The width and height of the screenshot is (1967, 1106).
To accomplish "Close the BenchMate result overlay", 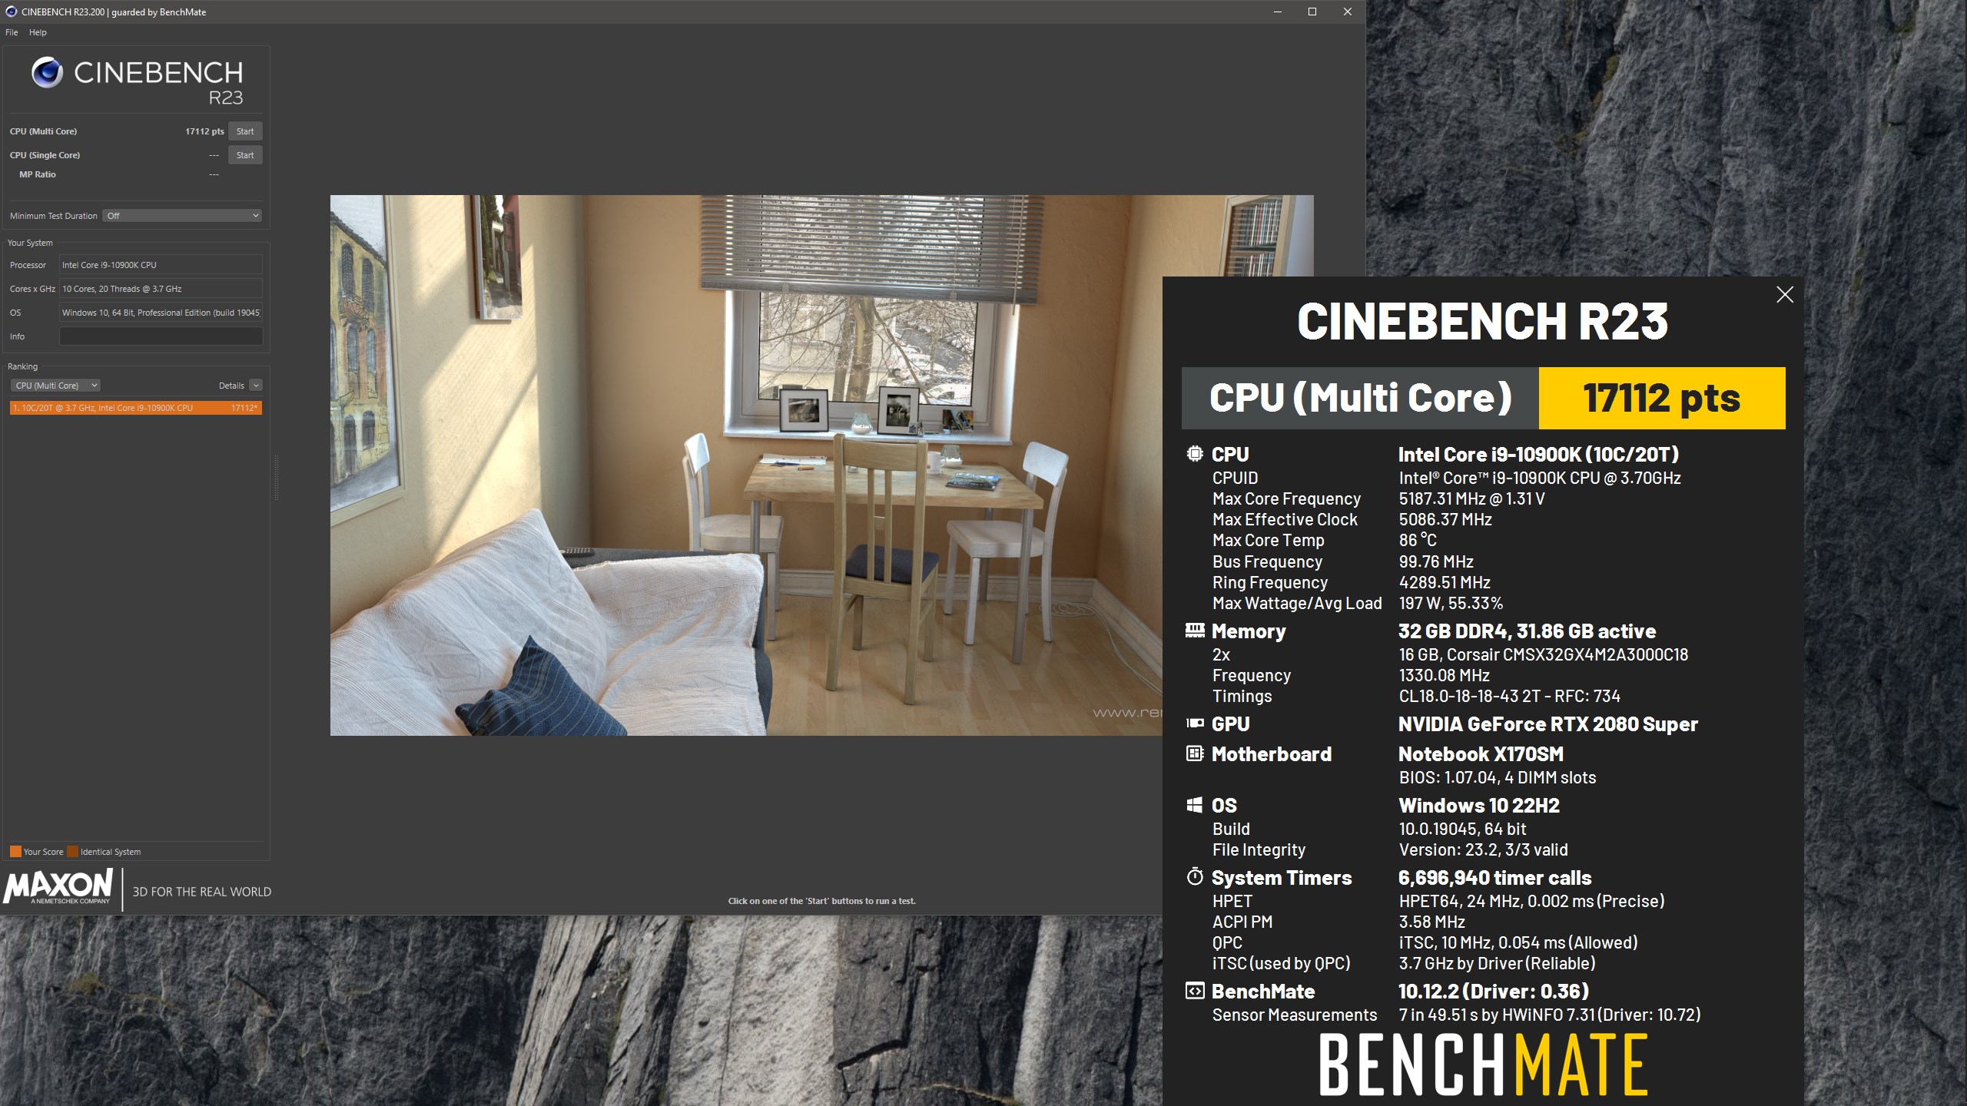I will [x=1784, y=295].
